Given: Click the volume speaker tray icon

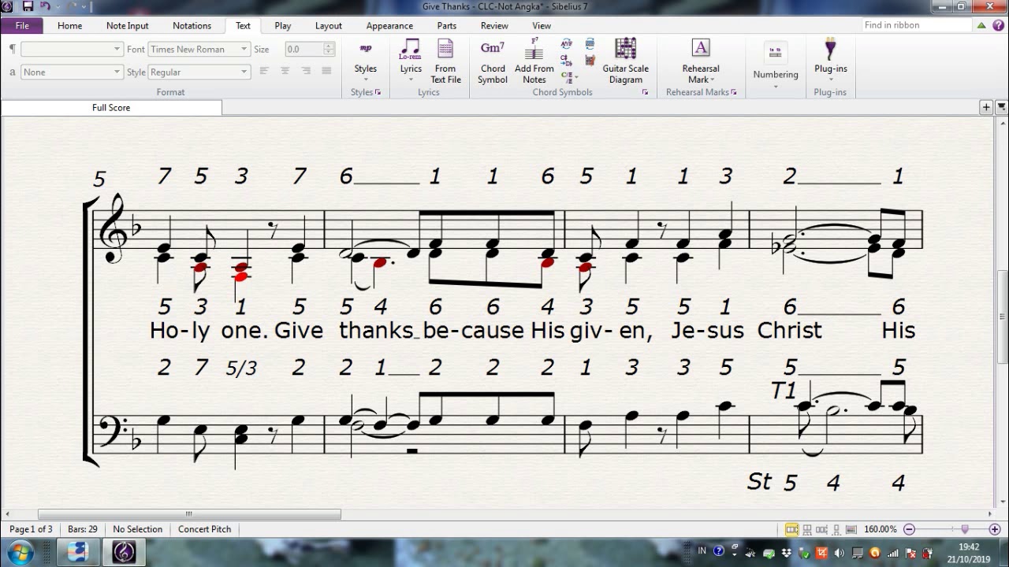Looking at the screenshot, I should click(840, 552).
